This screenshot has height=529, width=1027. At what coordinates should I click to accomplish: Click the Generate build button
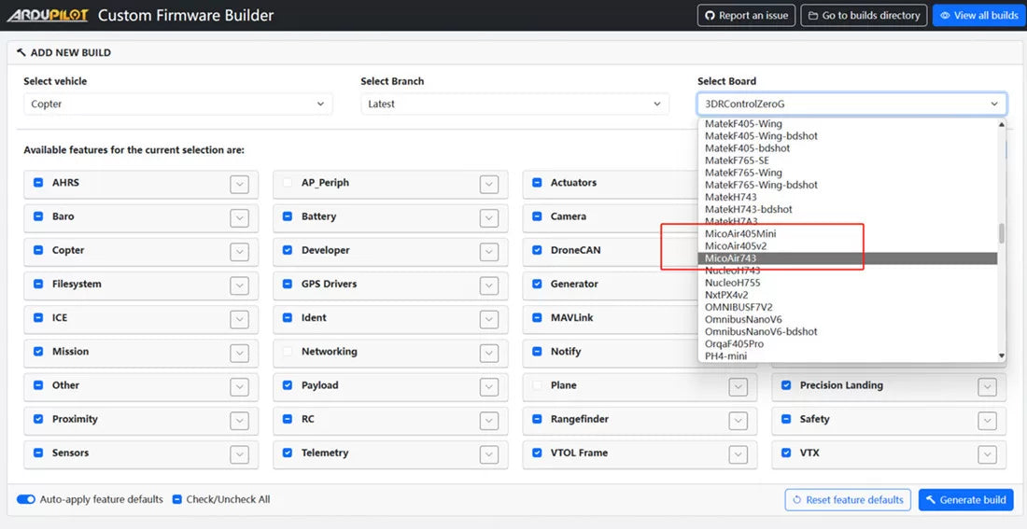[964, 500]
